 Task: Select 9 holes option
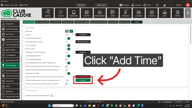point(67,31)
